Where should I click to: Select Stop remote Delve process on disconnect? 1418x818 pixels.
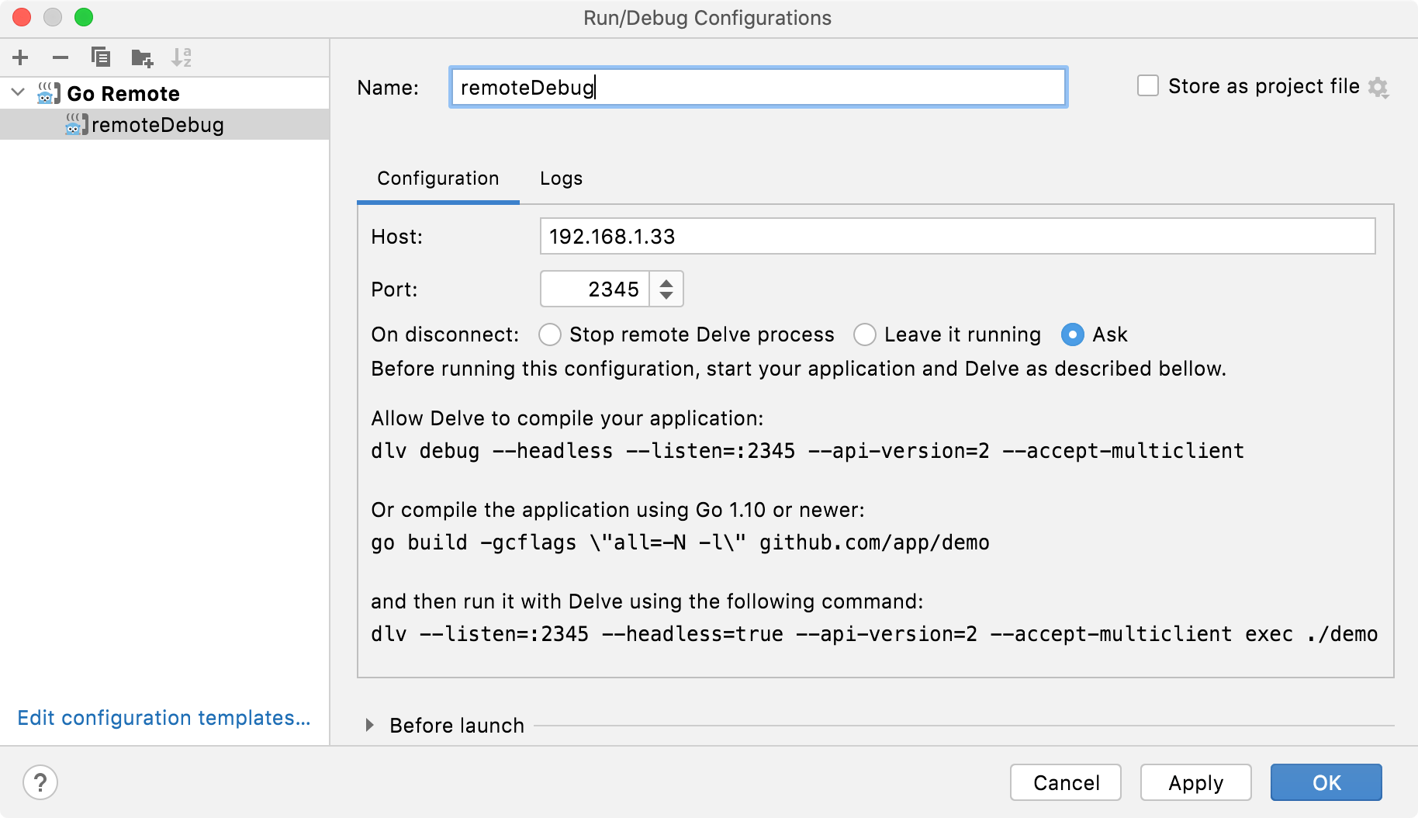point(550,334)
